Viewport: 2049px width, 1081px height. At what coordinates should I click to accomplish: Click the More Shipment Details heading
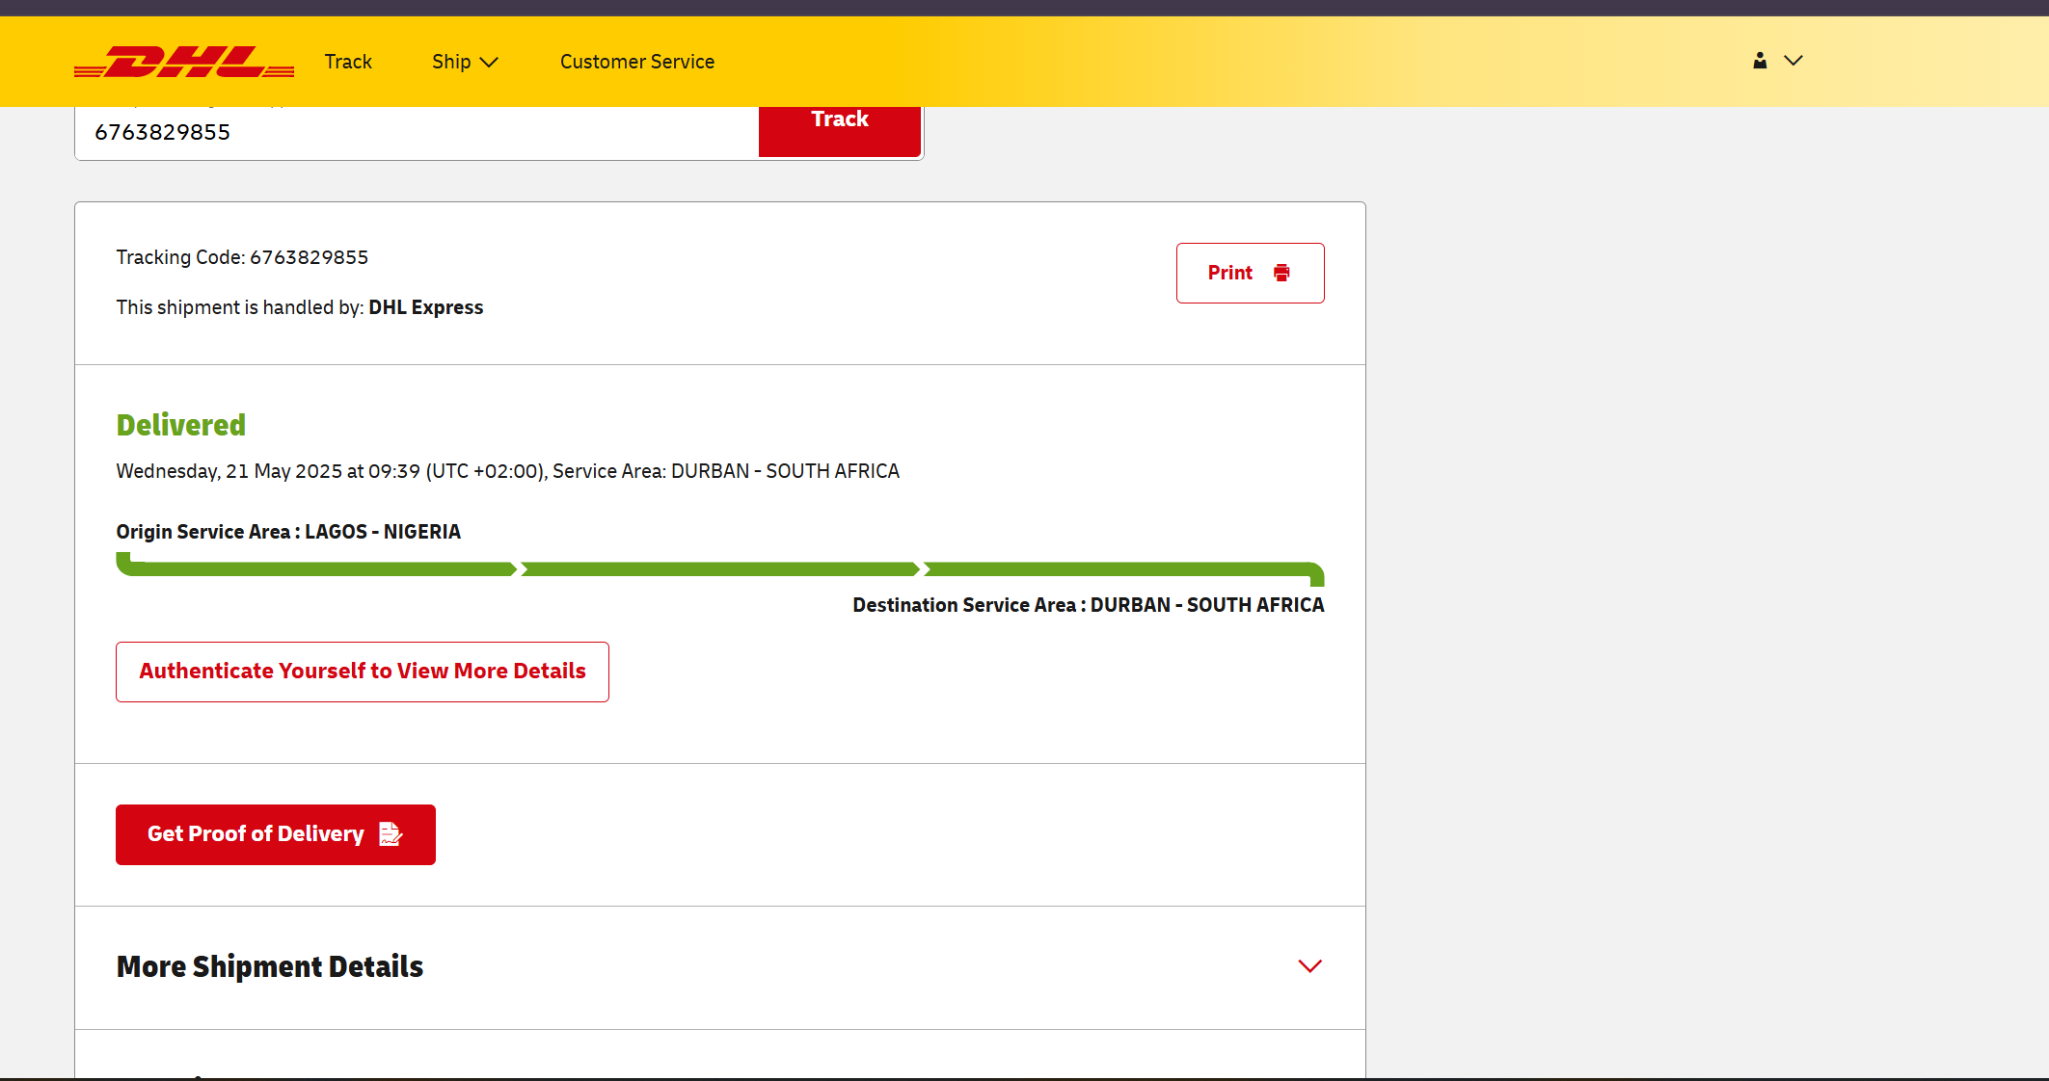270,966
